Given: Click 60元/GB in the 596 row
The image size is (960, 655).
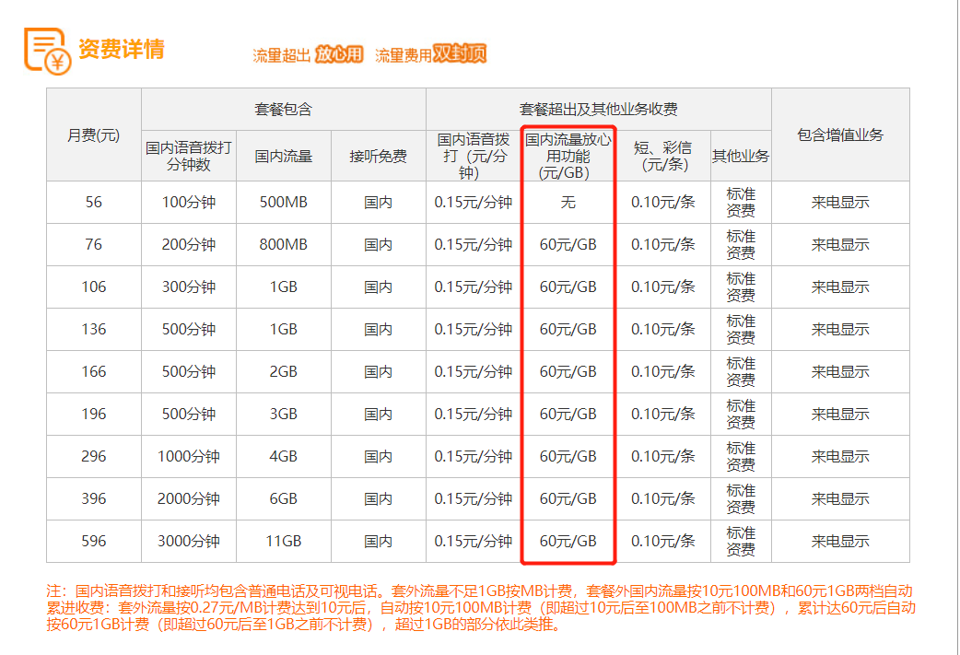Looking at the screenshot, I should tap(568, 541).
